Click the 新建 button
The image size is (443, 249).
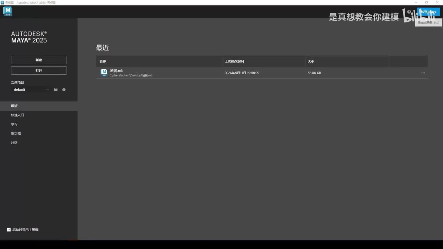[39, 60]
